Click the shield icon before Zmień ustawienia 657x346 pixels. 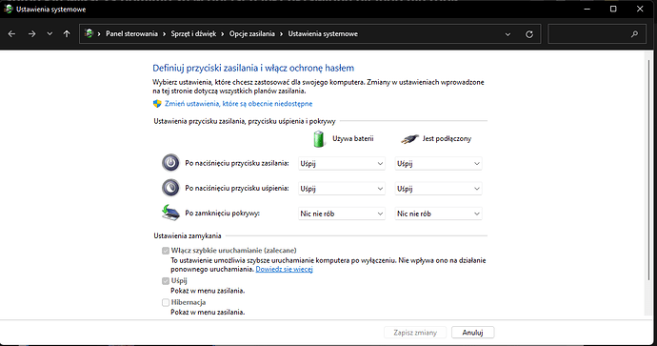click(157, 104)
